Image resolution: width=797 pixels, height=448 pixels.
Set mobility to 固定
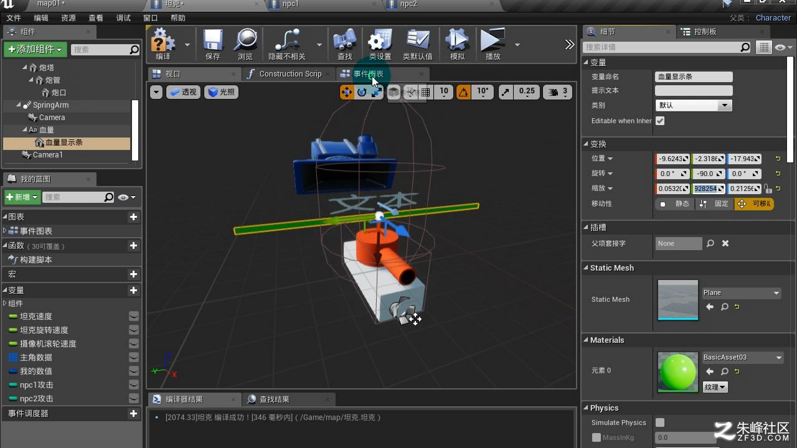[714, 203]
